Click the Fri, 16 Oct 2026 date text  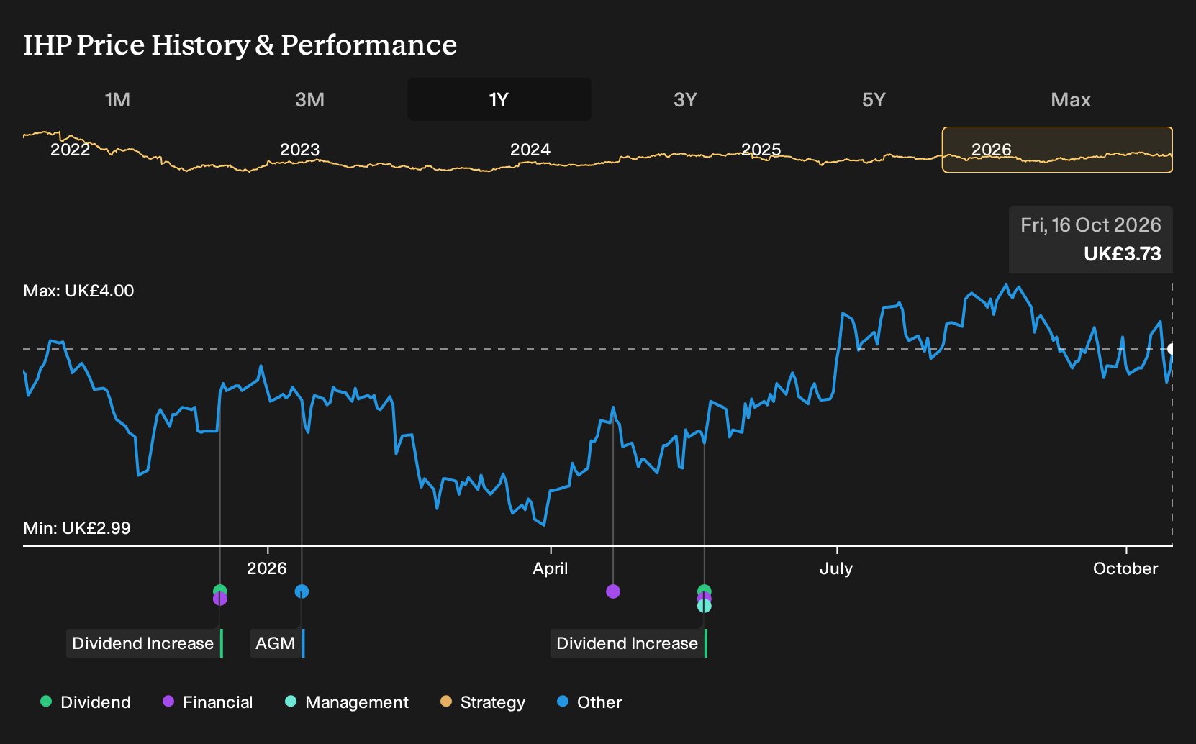[x=1091, y=225]
